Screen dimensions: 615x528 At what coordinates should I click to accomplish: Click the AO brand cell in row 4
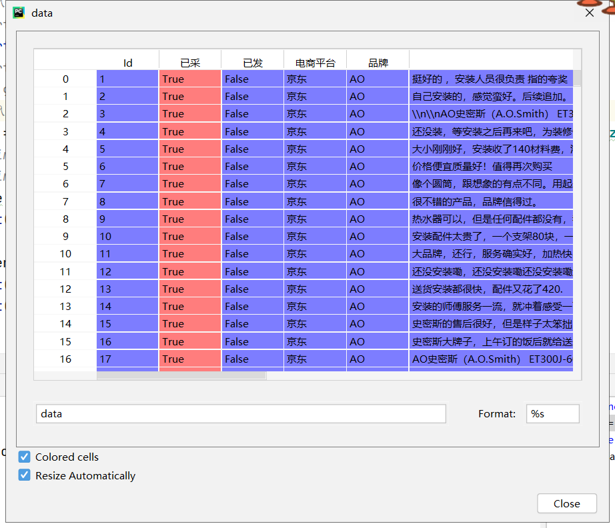378,149
